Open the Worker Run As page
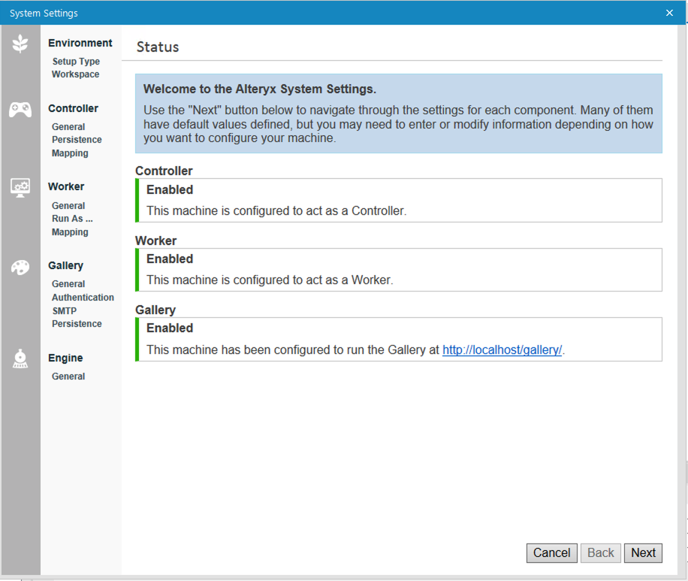The width and height of the screenshot is (688, 581). [x=72, y=218]
